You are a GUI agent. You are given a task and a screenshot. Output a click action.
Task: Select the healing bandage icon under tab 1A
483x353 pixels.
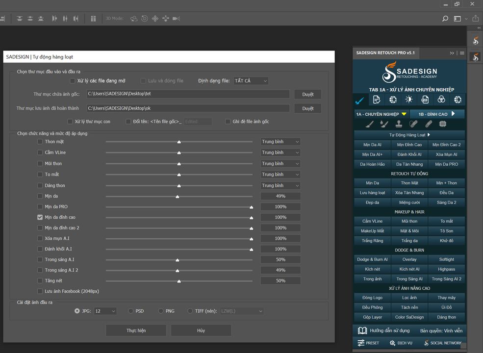tap(428, 124)
